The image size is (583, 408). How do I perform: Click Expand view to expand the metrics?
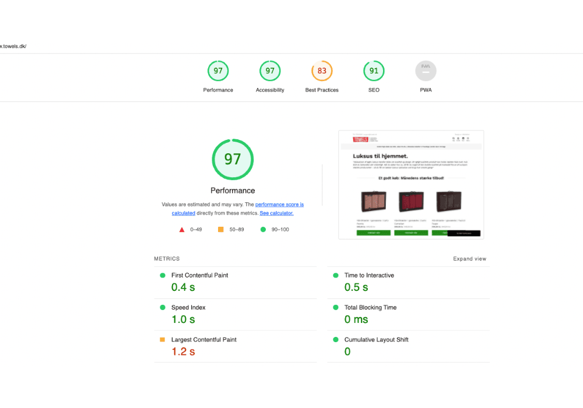[x=469, y=258]
